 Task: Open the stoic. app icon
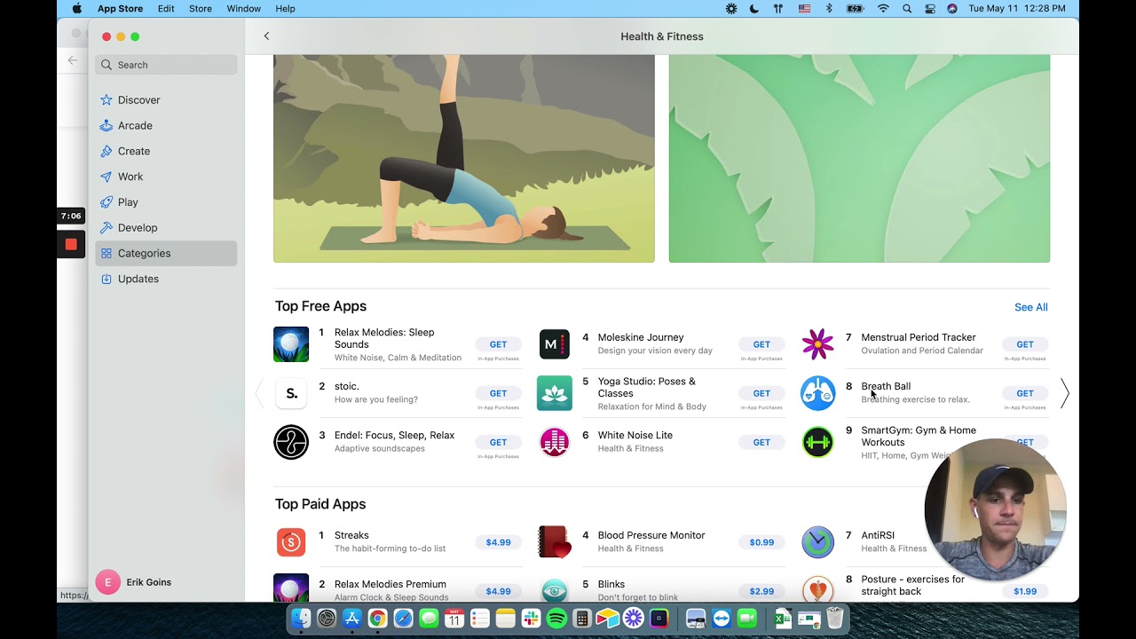pos(291,393)
